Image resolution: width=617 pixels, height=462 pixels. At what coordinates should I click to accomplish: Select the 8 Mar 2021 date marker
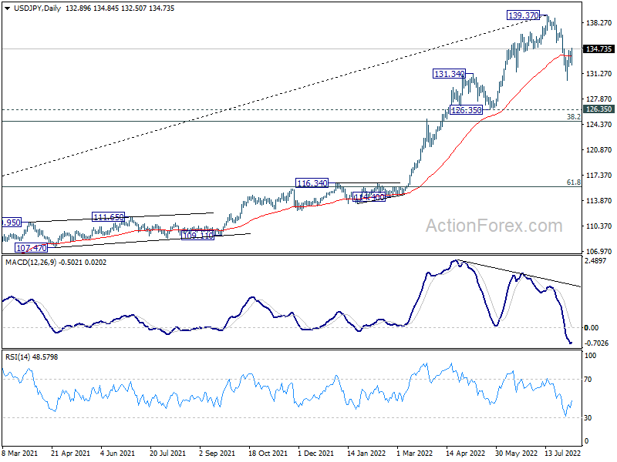pos(22,454)
